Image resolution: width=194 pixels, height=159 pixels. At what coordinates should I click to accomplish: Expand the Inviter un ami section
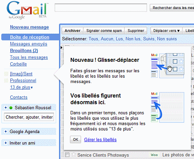6,143
